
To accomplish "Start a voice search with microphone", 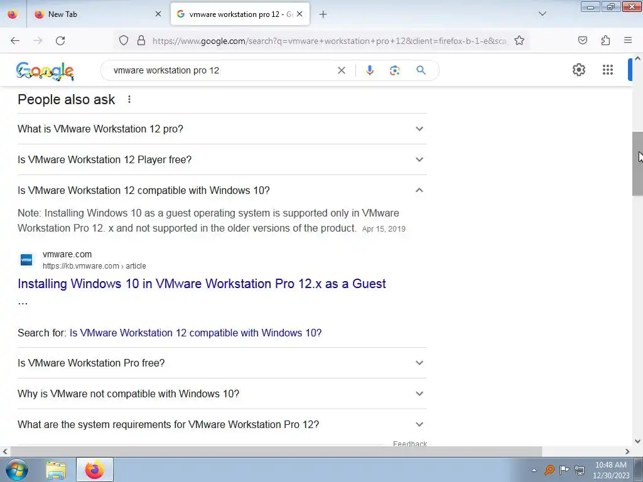I will (369, 70).
